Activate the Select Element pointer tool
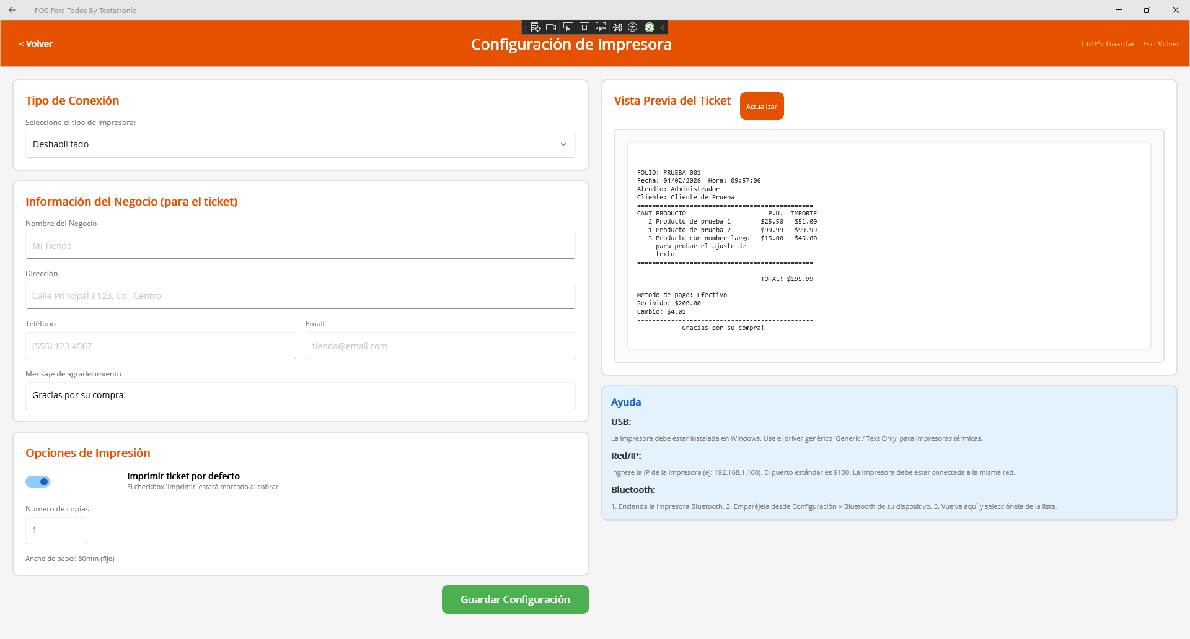Screen dimensions: 1190x639 coord(568,27)
